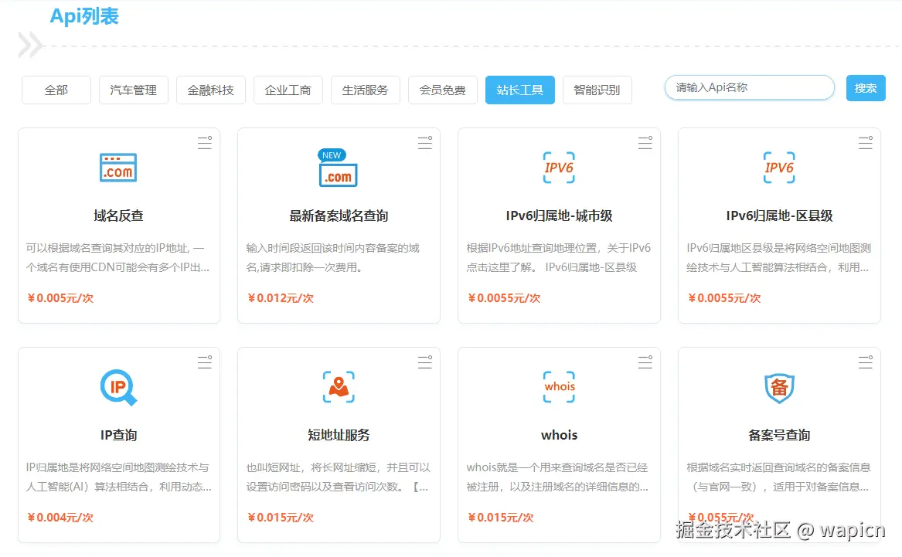This screenshot has width=902, height=557.
Task: Click the description starting 根据域名实时返回
Action: [x=779, y=477]
